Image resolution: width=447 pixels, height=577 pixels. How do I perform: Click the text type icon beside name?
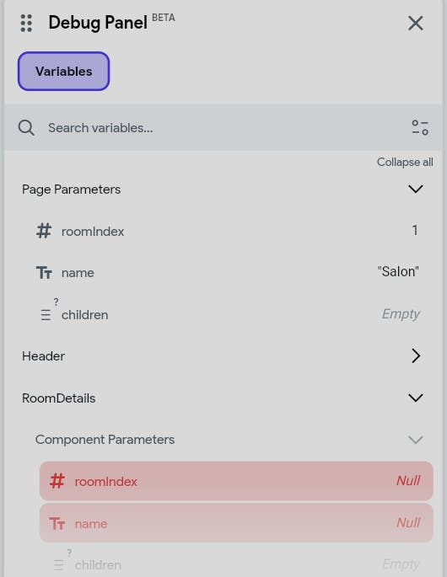(44, 273)
